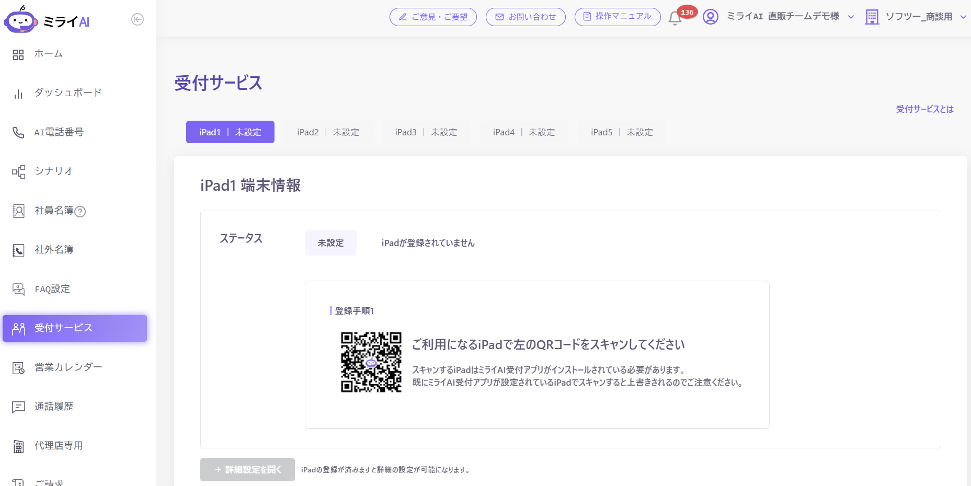Click iPadが登録されていません text
The width and height of the screenshot is (971, 486).
[428, 243]
